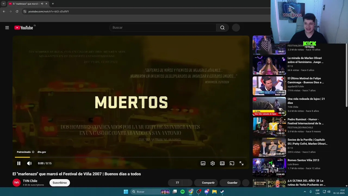The height and width of the screenshot is (196, 348).
Task: Open the tab search dropdown arrow
Action: [4, 4]
